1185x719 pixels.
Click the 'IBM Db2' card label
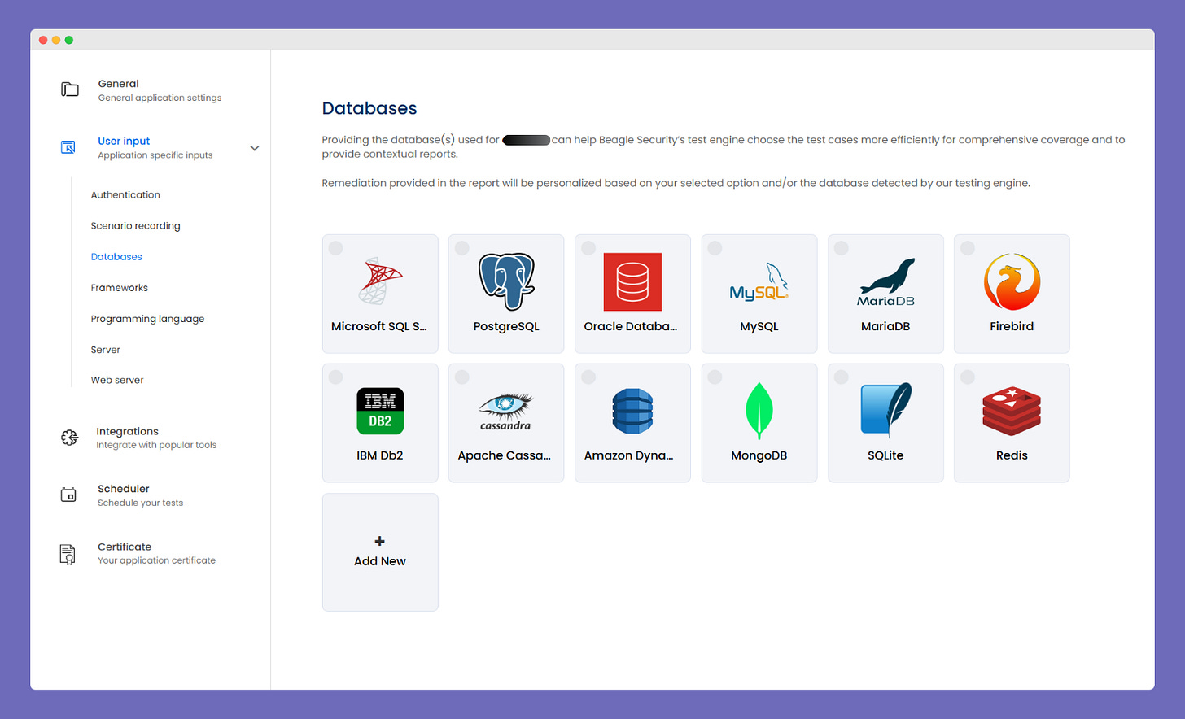click(380, 455)
